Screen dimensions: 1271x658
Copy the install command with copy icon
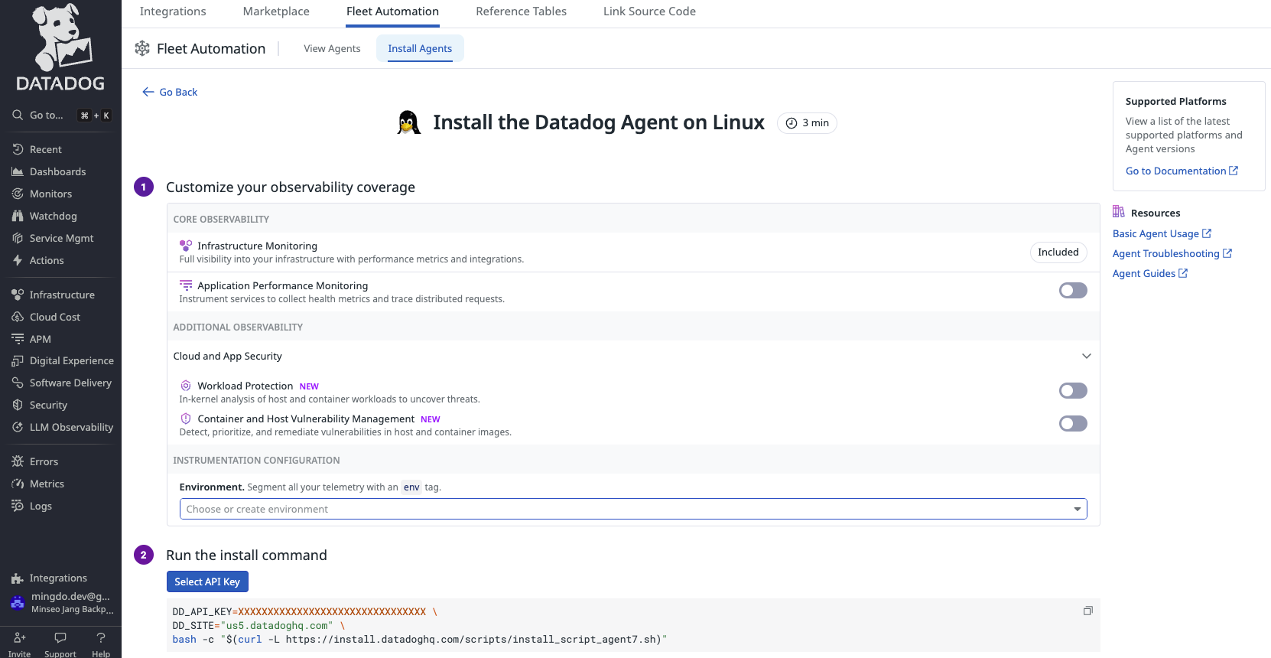(x=1087, y=611)
